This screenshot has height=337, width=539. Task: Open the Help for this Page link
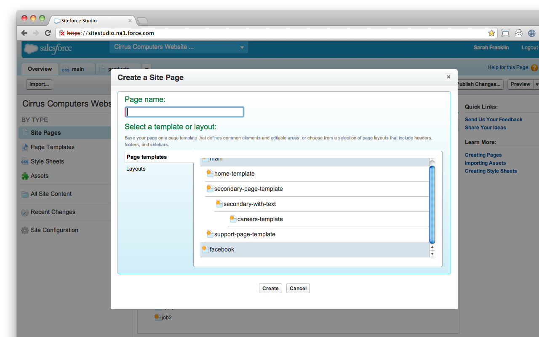(x=508, y=67)
